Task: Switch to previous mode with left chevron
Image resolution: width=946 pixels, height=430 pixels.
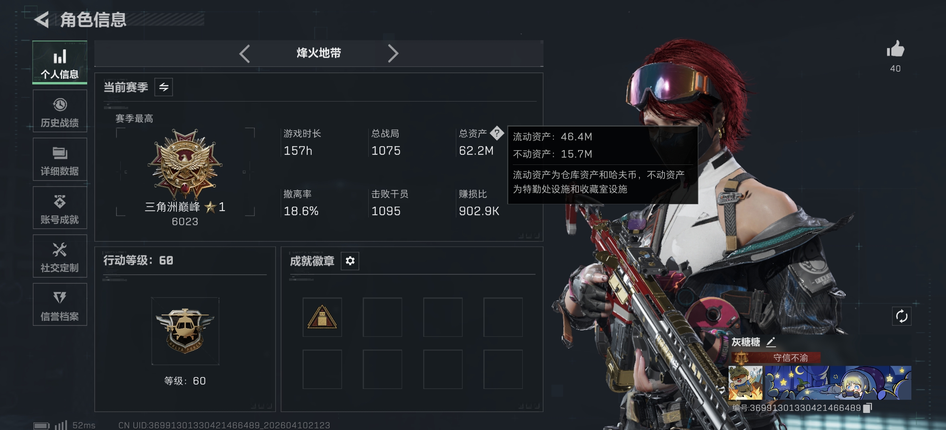Action: pos(244,53)
